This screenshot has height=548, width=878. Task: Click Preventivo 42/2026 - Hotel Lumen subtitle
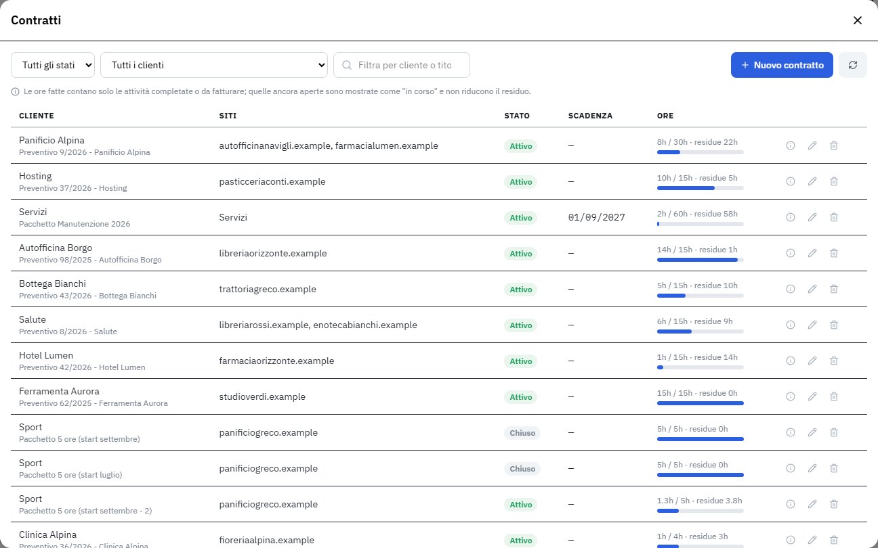[82, 367]
